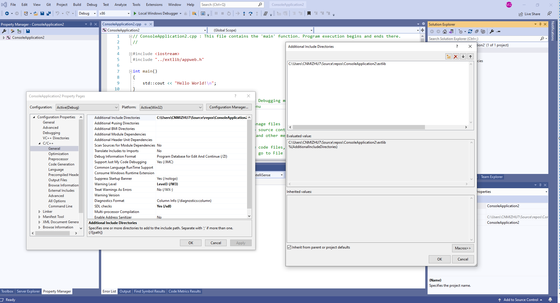Click the Step Over debug icon

(x=250, y=13)
